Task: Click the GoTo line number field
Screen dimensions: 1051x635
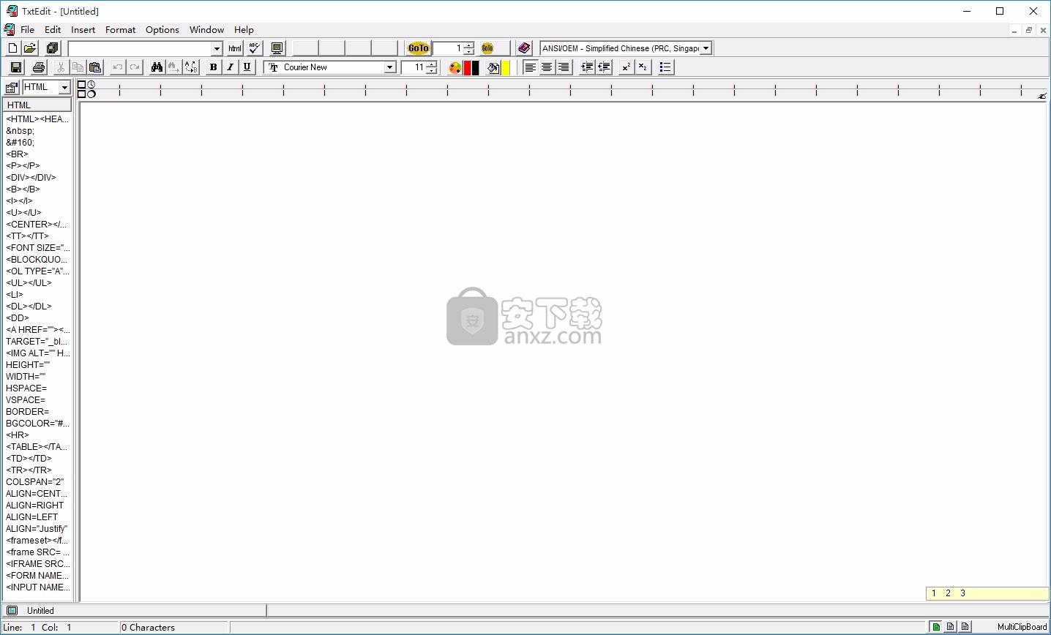Action: point(448,48)
